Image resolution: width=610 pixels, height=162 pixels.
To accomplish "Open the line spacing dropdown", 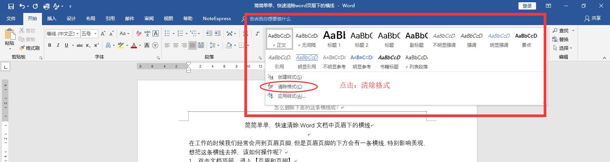I will tap(215, 45).
